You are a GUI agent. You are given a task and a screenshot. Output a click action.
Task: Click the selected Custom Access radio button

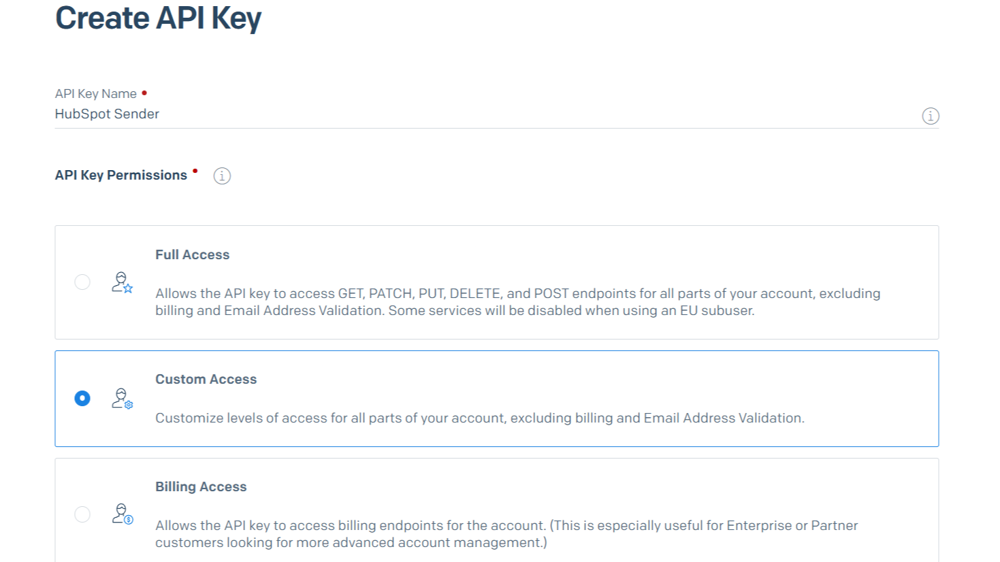coord(82,399)
